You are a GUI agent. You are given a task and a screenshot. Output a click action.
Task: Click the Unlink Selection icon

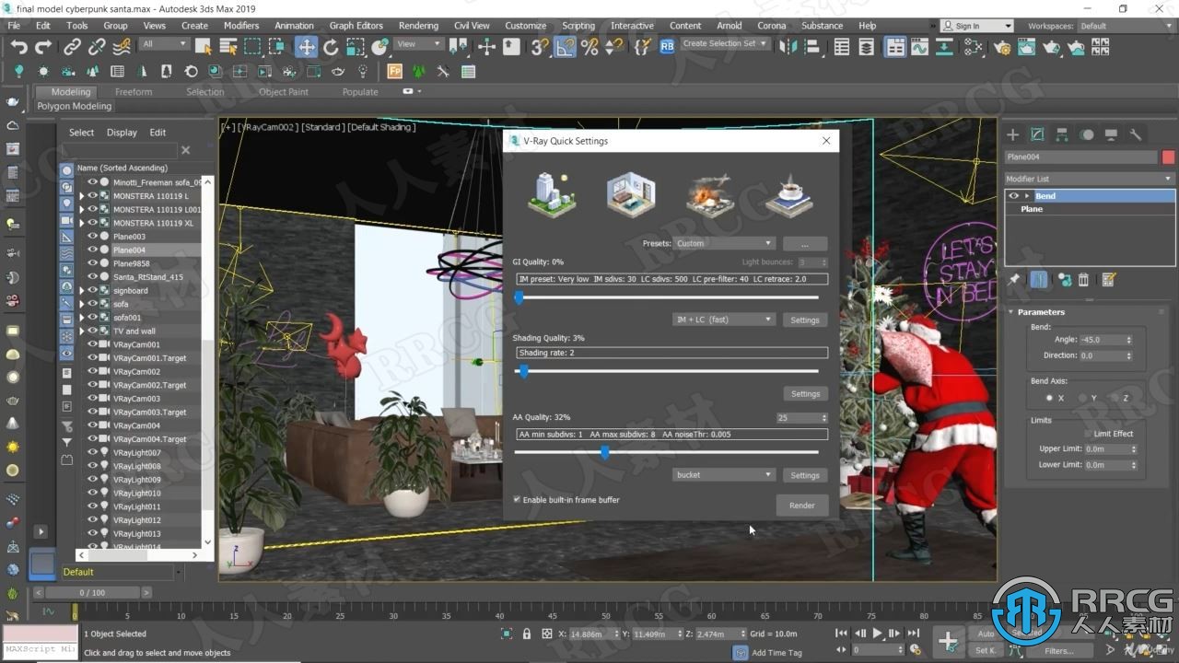97,47
